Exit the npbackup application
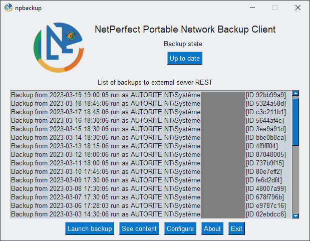The width and height of the screenshot is (310, 241). click(x=236, y=228)
